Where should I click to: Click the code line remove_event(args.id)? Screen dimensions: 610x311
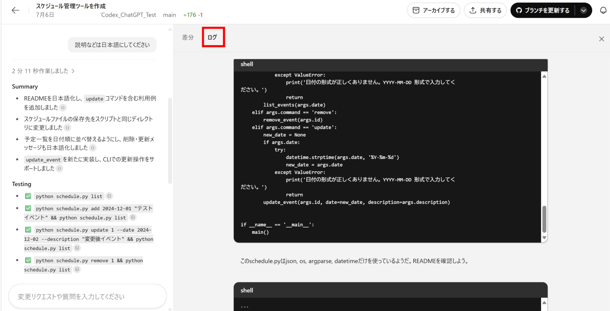(293, 120)
